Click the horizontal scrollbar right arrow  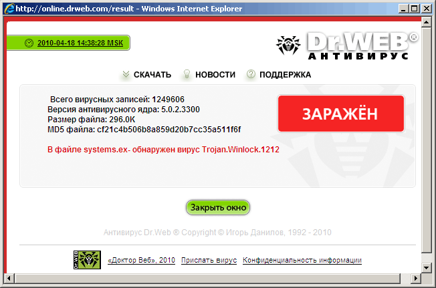pyautogui.click(x=416, y=278)
